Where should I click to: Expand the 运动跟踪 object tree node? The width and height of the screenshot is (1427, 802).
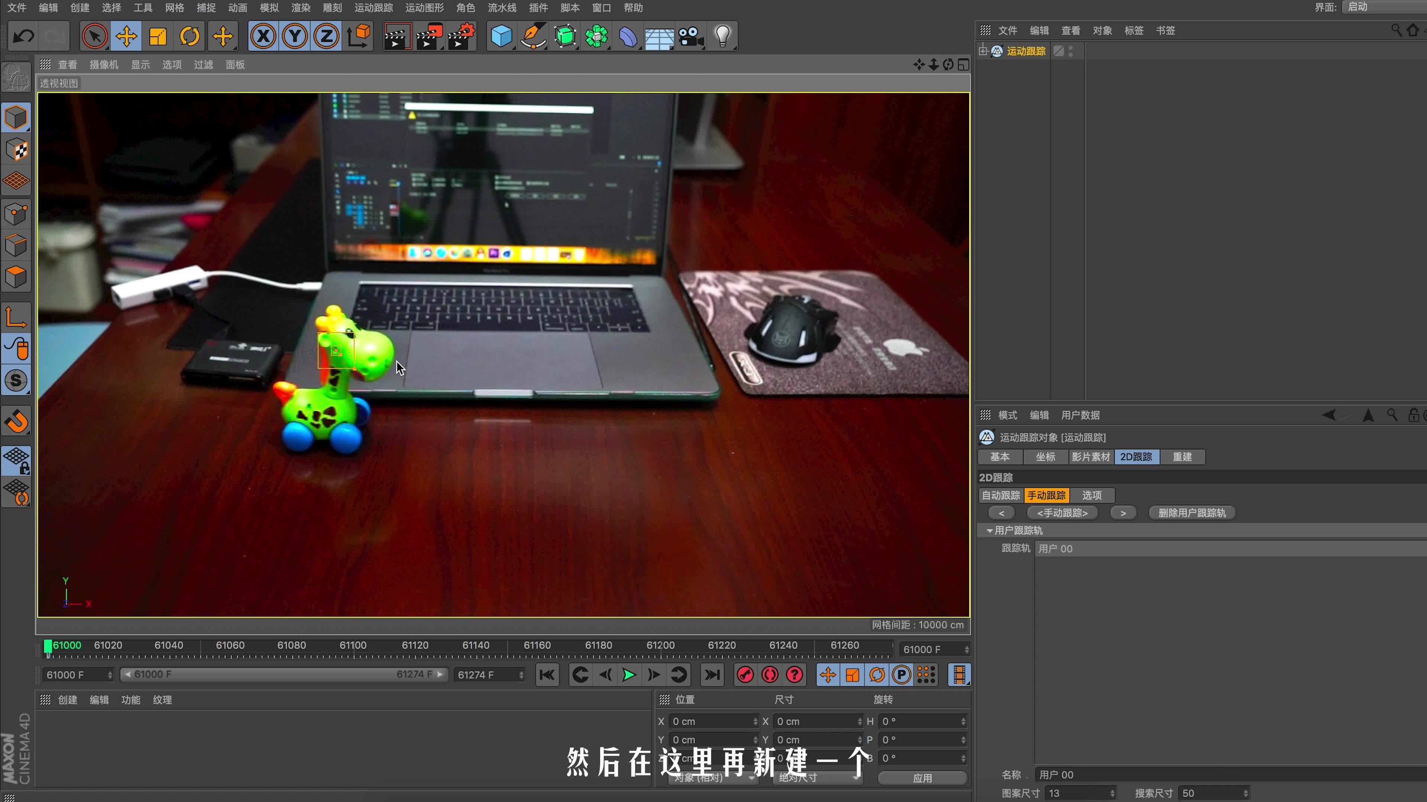(983, 51)
